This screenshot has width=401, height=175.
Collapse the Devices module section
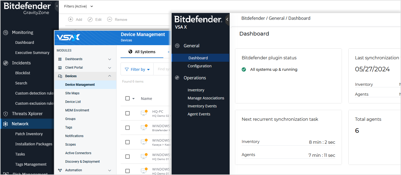[110, 76]
